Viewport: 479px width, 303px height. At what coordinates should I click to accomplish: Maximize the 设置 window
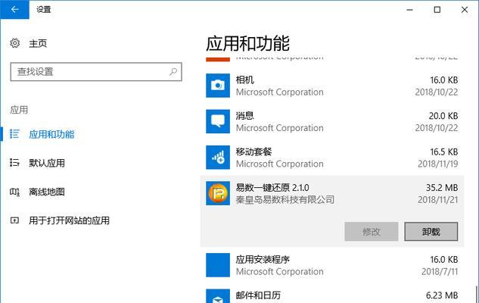point(437,10)
